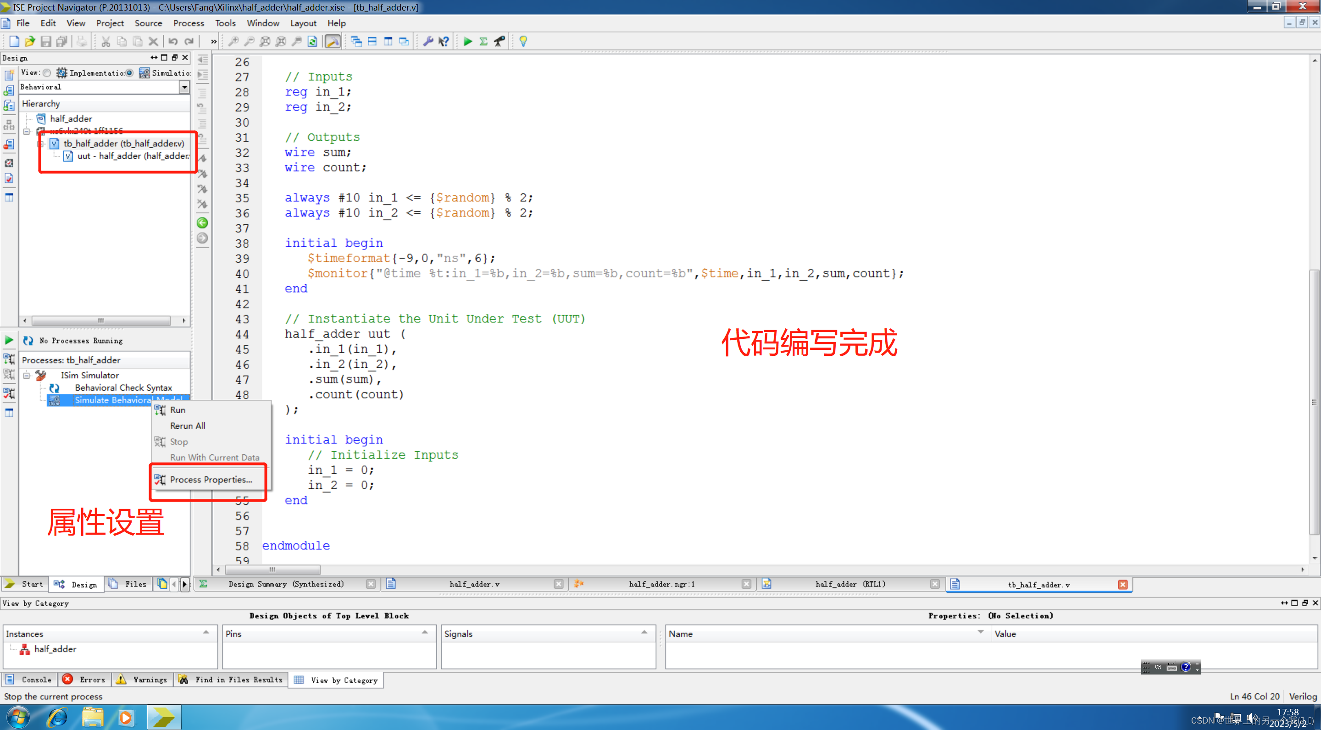The height and width of the screenshot is (730, 1321).
Task: Click the New File toolbar icon
Action: (14, 42)
